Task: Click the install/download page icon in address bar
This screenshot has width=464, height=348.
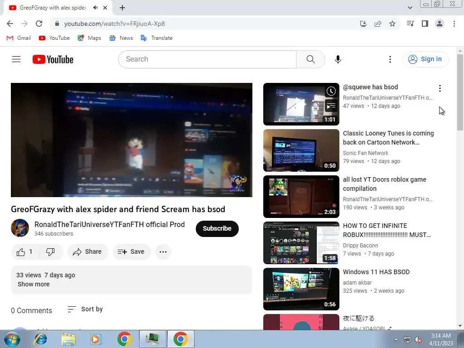Action: click(363, 24)
